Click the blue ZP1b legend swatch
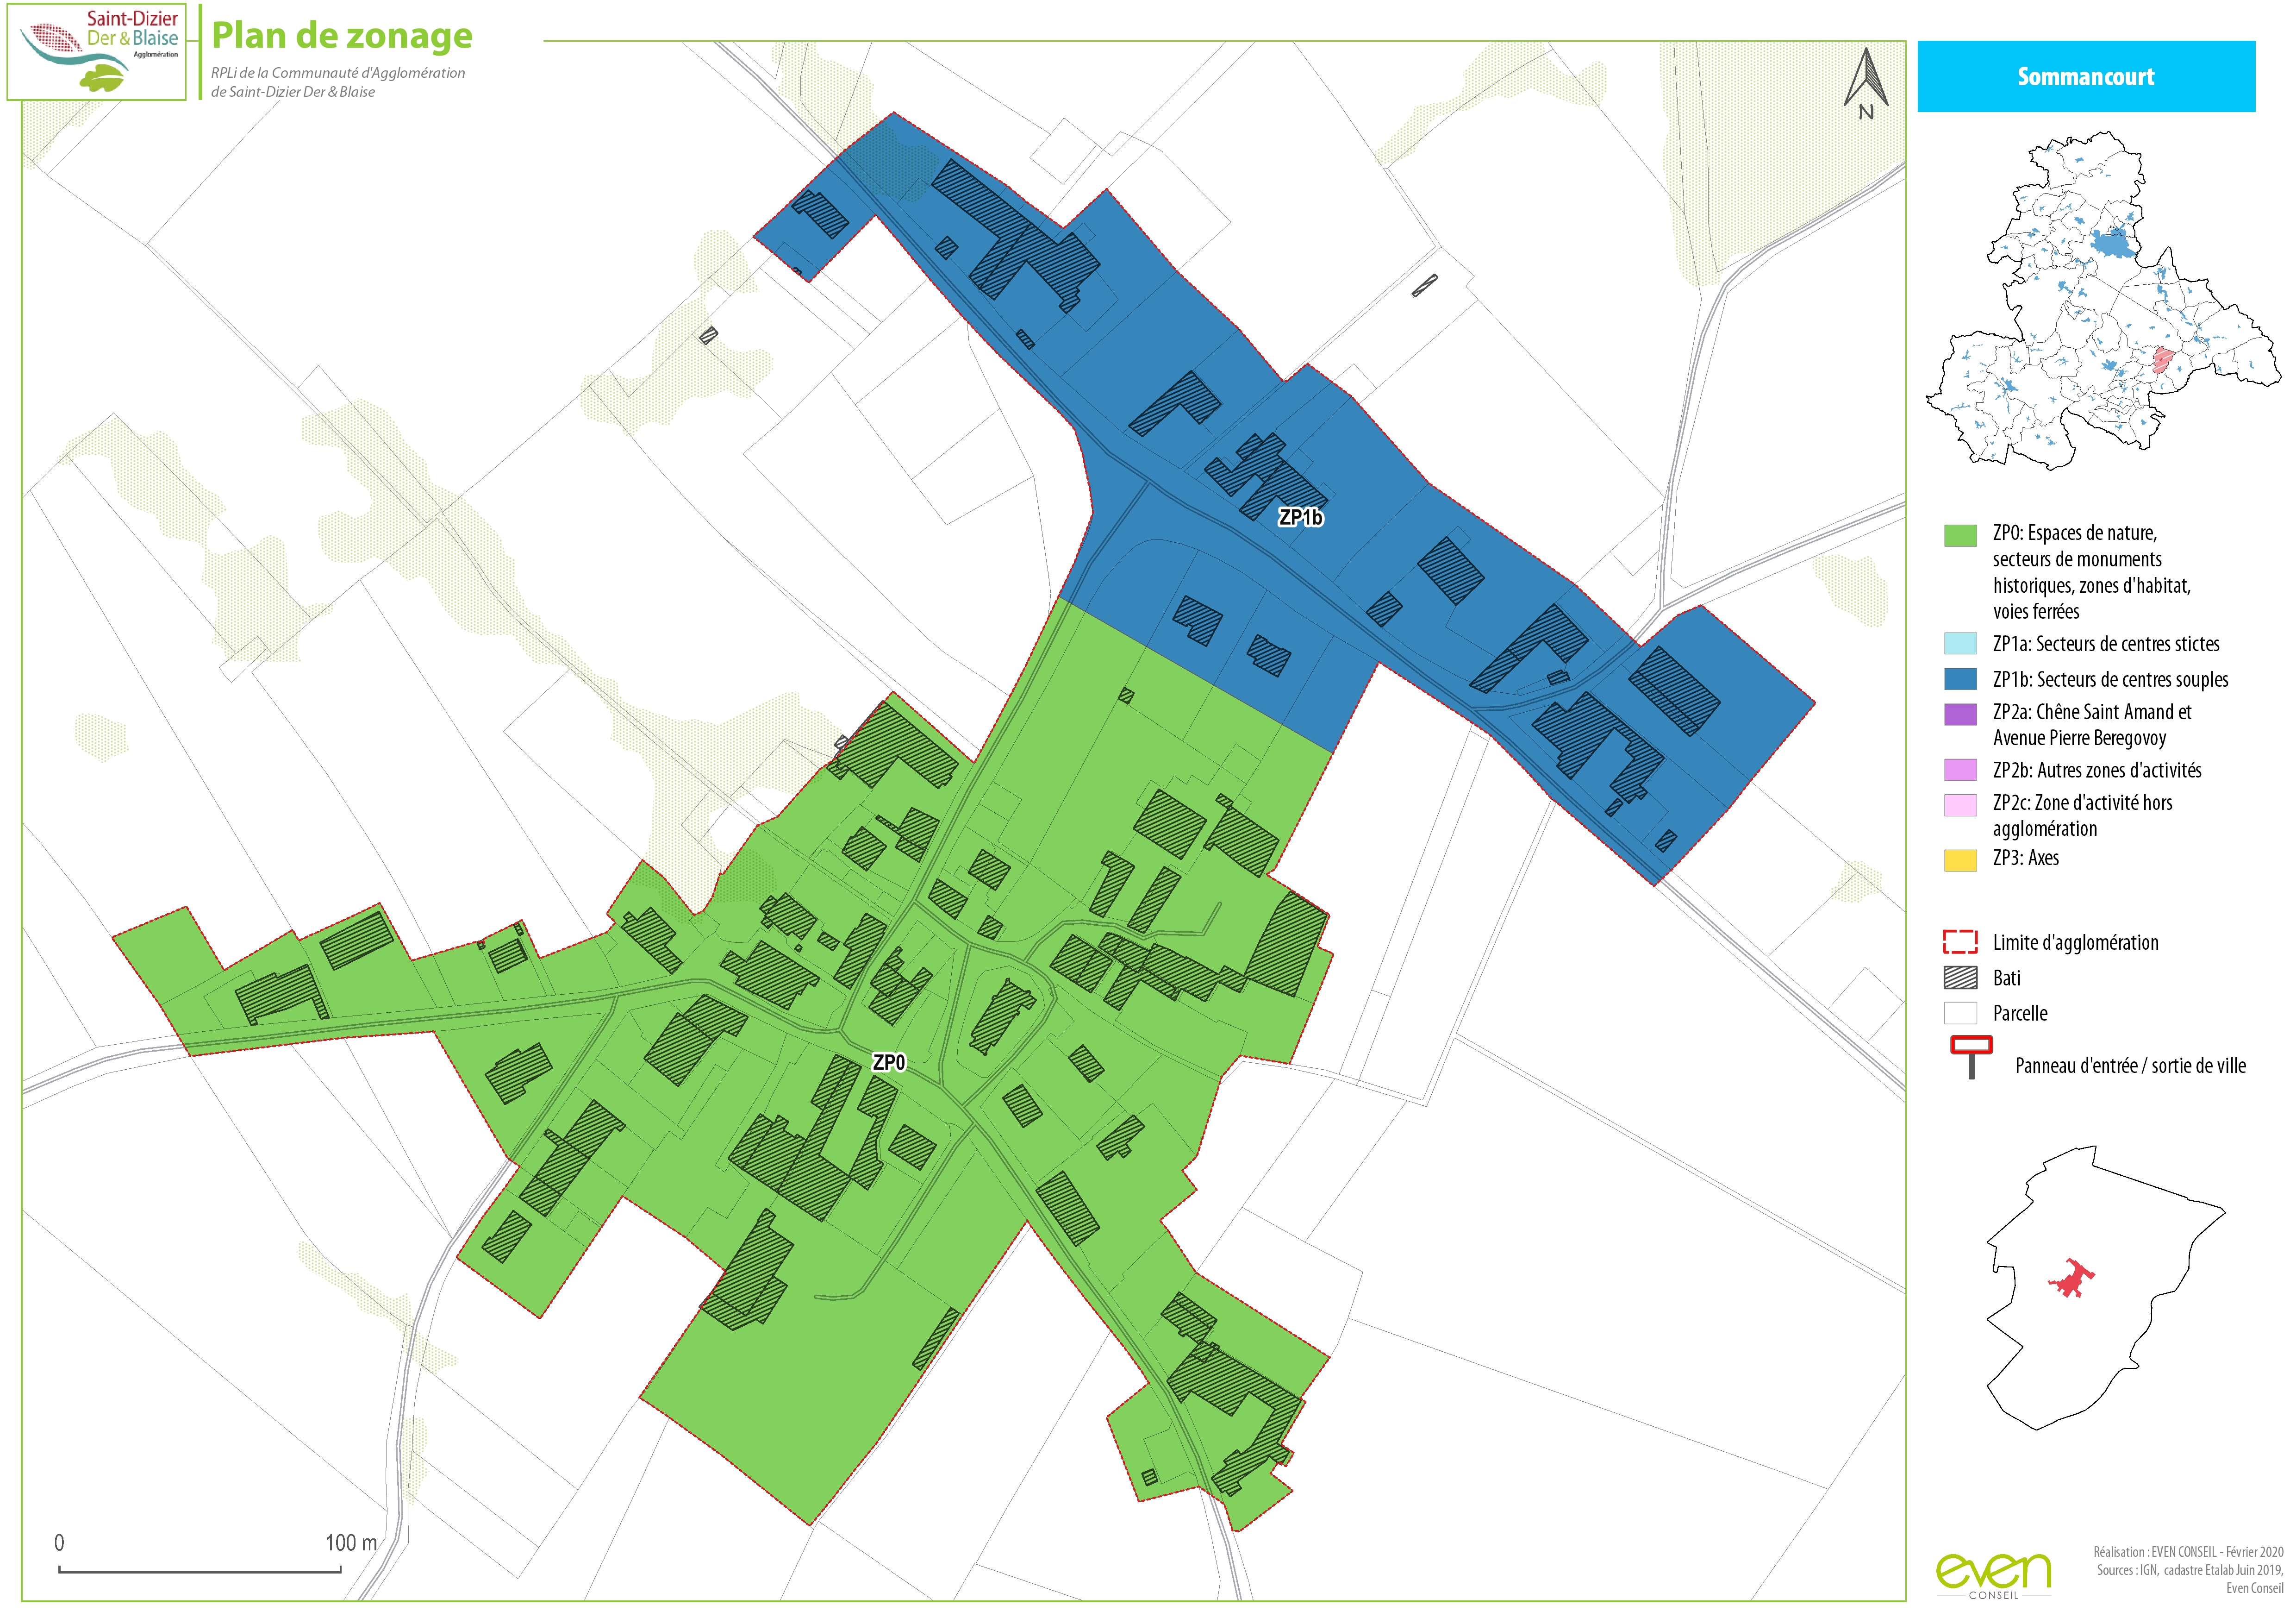The image size is (2296, 1624). (1960, 679)
